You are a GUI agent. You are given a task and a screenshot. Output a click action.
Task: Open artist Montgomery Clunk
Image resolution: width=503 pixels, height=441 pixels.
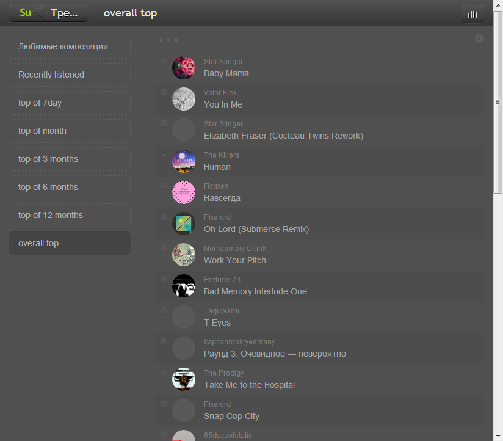(x=235, y=249)
